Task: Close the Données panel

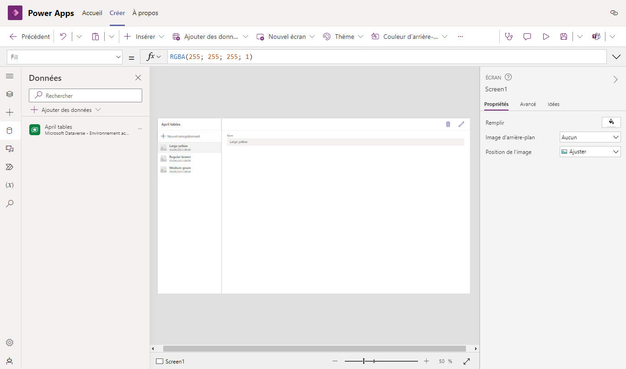Action: (138, 78)
